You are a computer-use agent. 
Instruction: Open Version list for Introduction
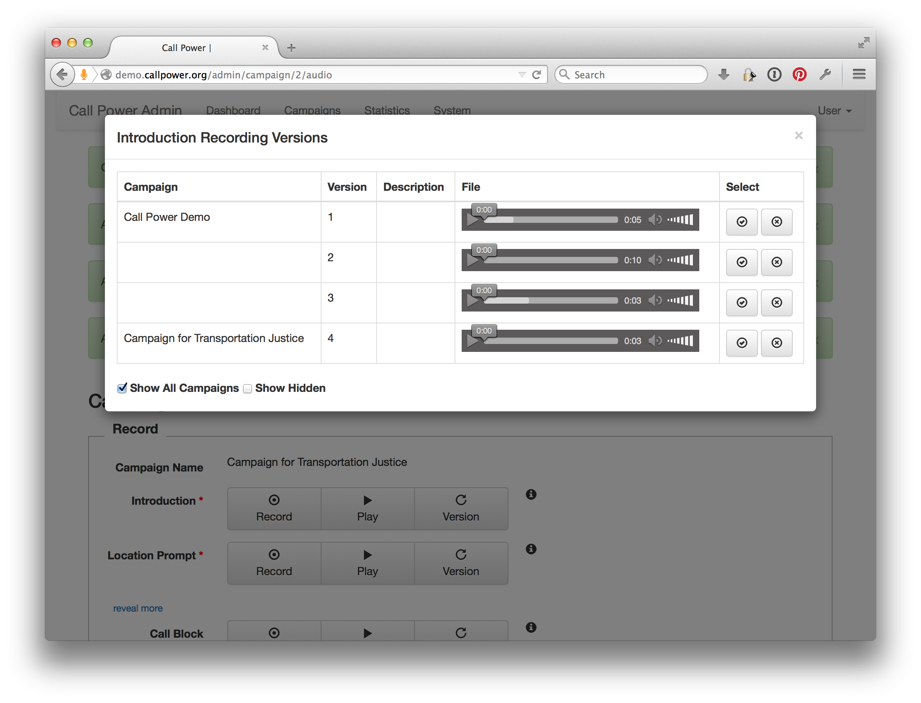[x=461, y=508]
